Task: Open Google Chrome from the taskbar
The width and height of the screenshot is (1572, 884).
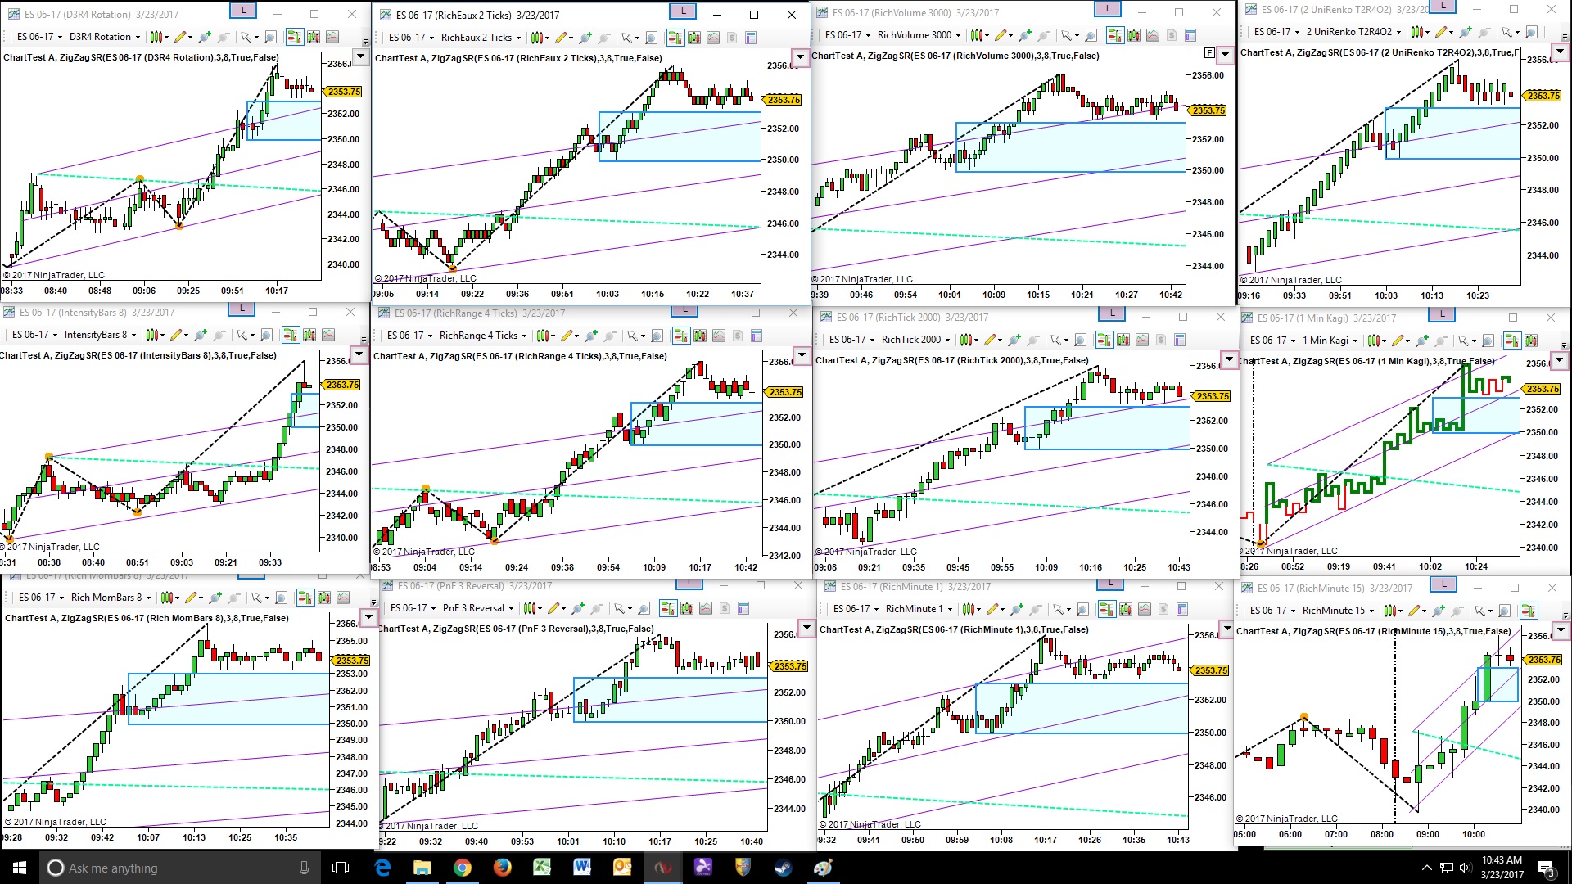Action: click(463, 868)
